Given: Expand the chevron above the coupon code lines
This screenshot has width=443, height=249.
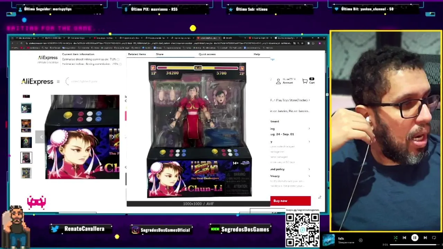Looking at the screenshot, I should click(309, 142).
